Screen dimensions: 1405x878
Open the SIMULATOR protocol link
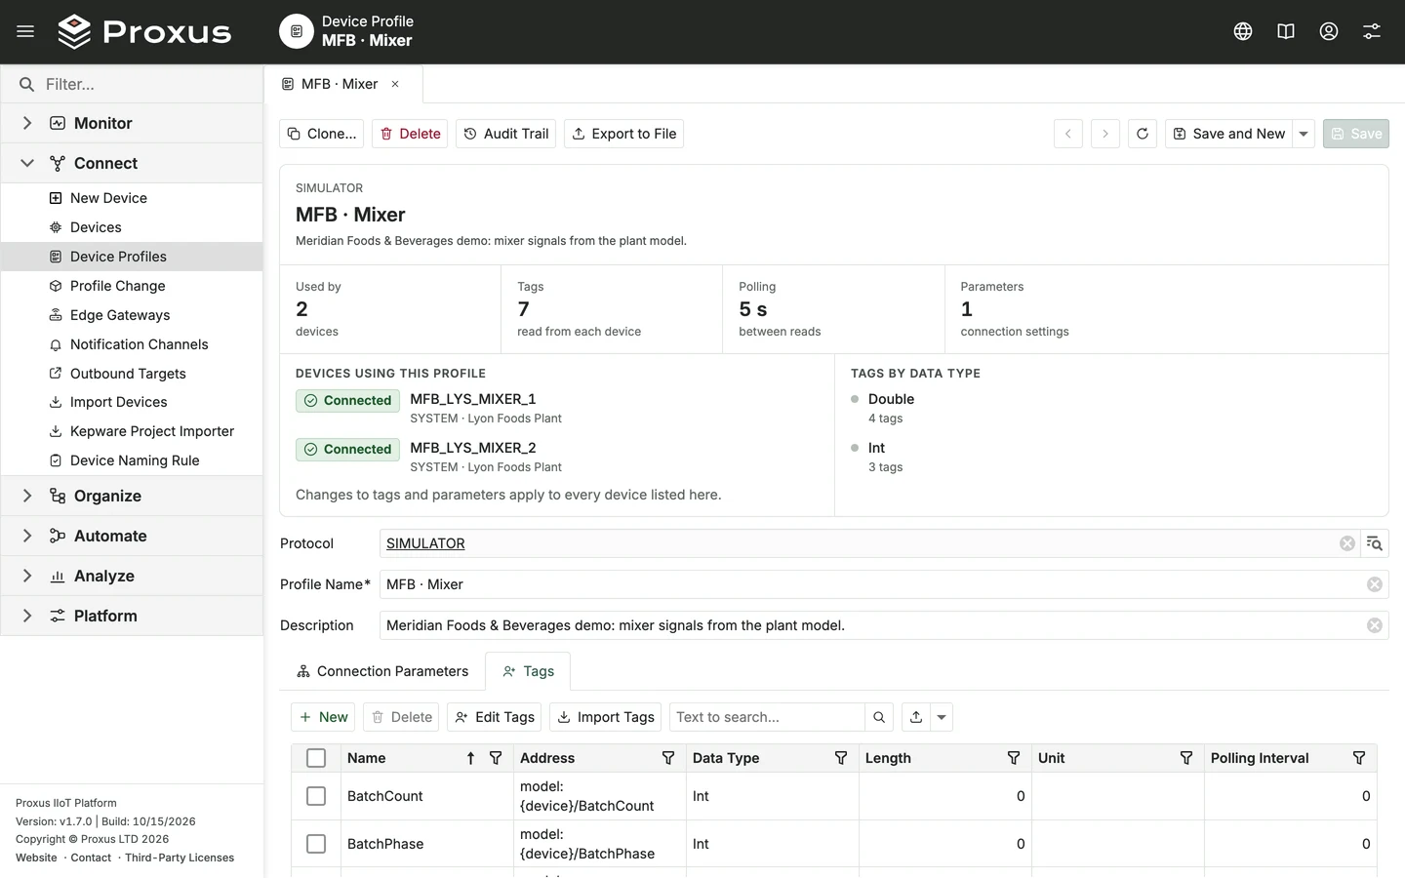pyautogui.click(x=425, y=543)
